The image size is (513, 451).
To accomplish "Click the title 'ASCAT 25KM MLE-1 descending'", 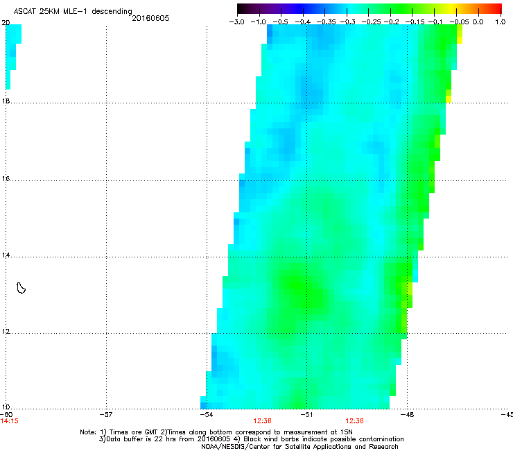I will 73,11.
